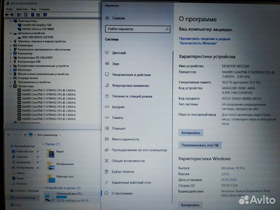Image resolution: width=280 pixels, height=210 pixels.
Task: Click Этот компьютер in Explorer address bar
Action: click(x=47, y=135)
